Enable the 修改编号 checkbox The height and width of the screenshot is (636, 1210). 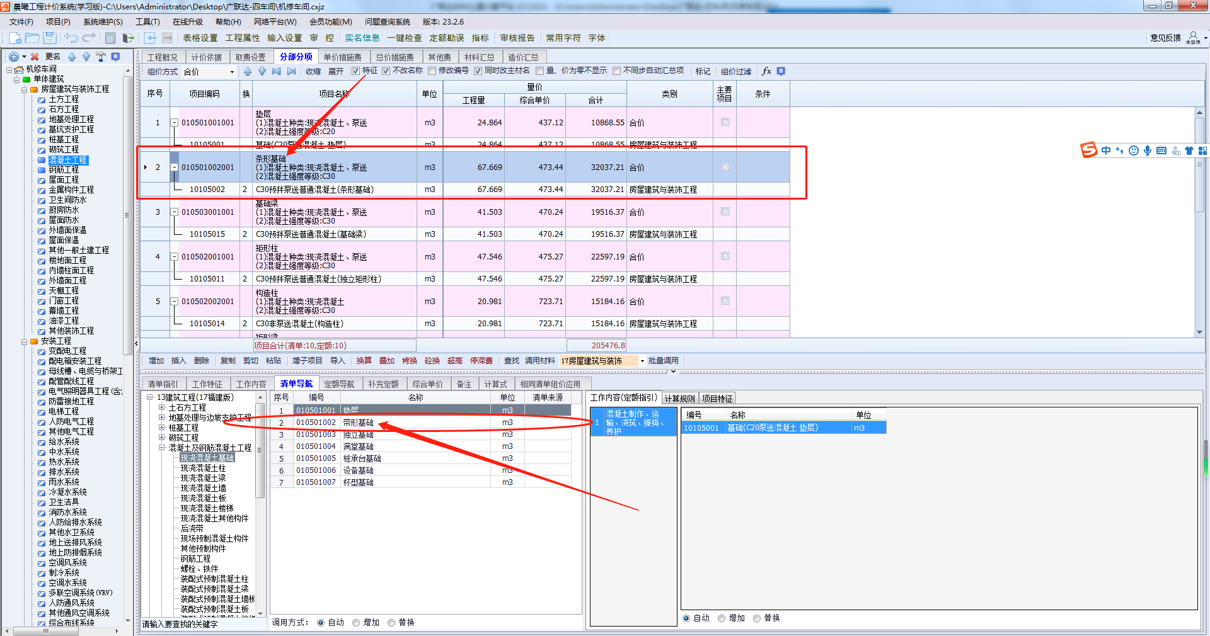(x=432, y=71)
